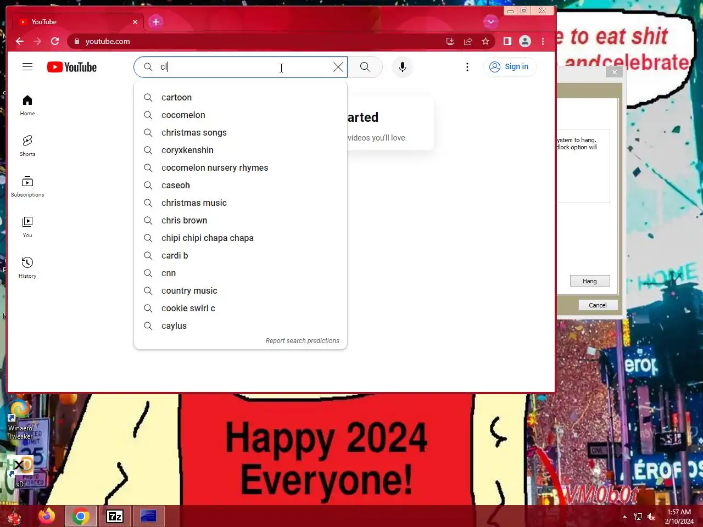Open a new tab with plus button

156,22
